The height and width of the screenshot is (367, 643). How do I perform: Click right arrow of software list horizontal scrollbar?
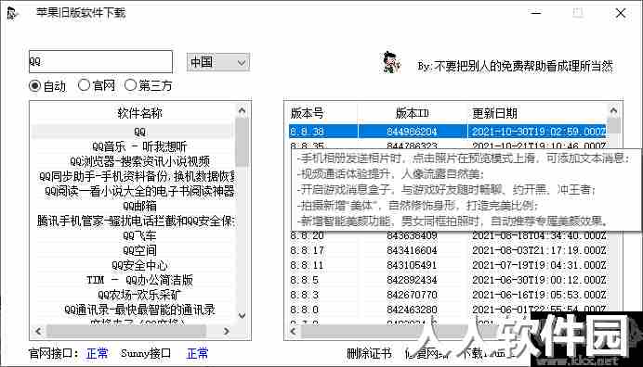coord(227,331)
